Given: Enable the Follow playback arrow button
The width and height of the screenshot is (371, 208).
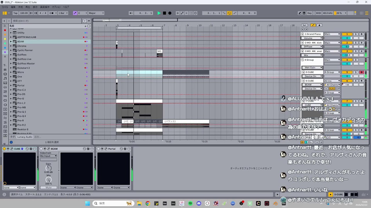Looking at the screenshot, I should tap(131, 13).
